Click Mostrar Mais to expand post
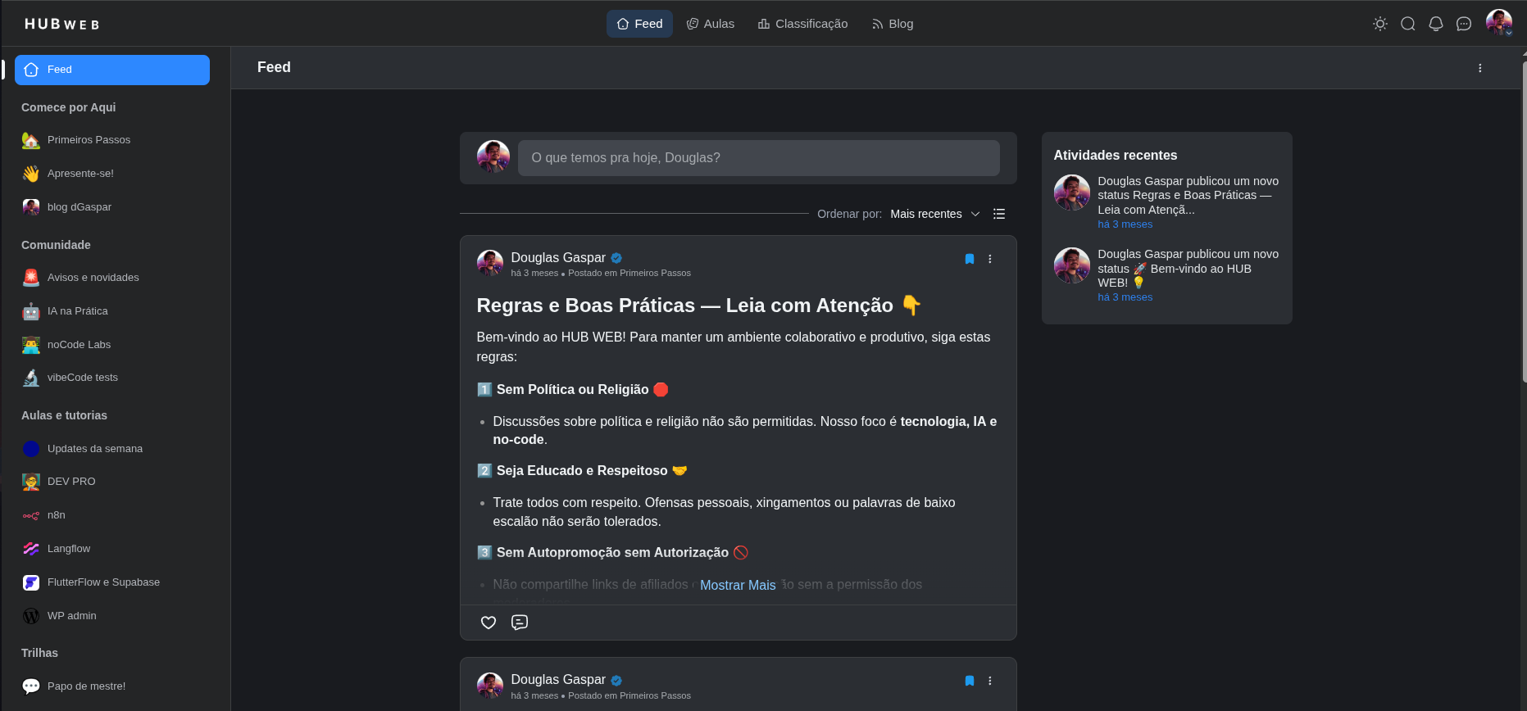 738,585
